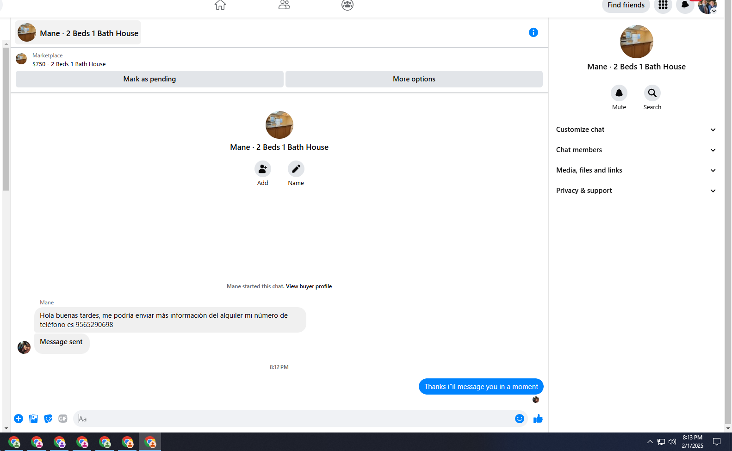The height and width of the screenshot is (451, 732).
Task: Open the account profile picture menu
Action: pos(707,6)
